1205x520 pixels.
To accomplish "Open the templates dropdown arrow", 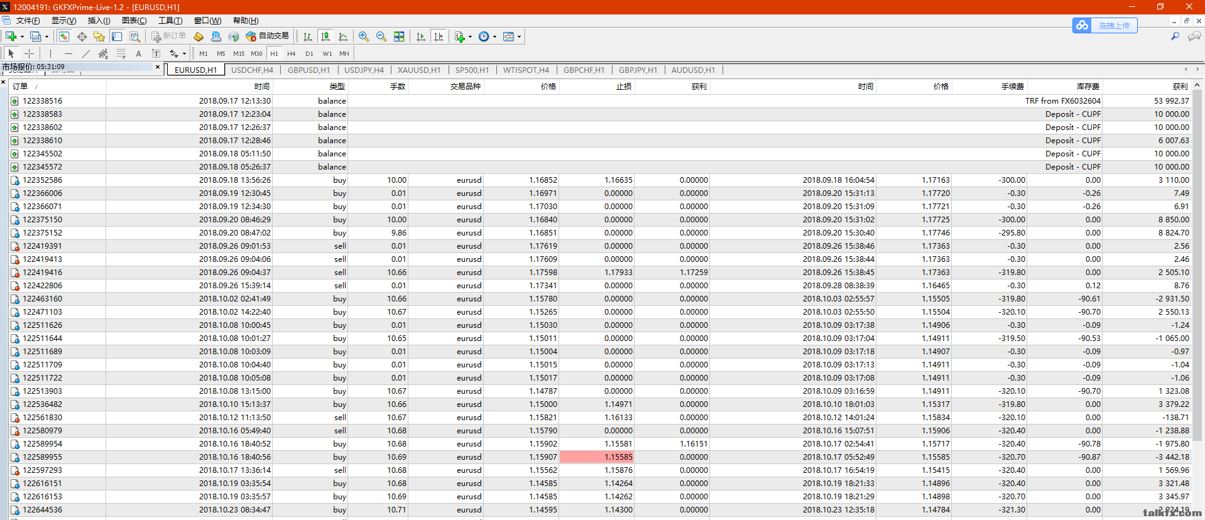I will [x=519, y=36].
